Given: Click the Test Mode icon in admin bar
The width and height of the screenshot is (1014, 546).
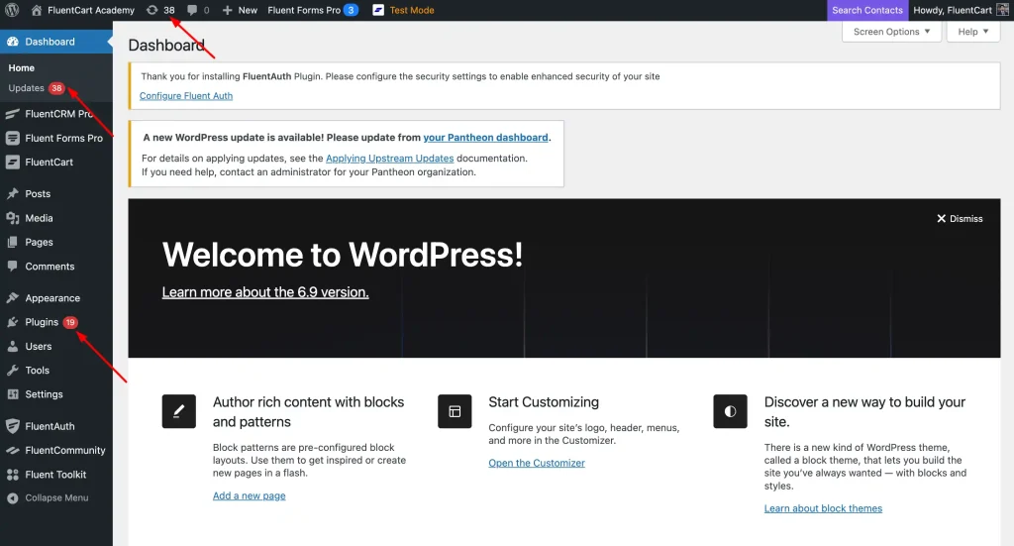Looking at the screenshot, I should click(x=378, y=10).
